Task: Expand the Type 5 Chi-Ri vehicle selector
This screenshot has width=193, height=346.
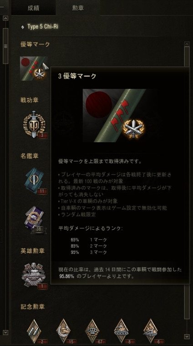Action: point(40,27)
